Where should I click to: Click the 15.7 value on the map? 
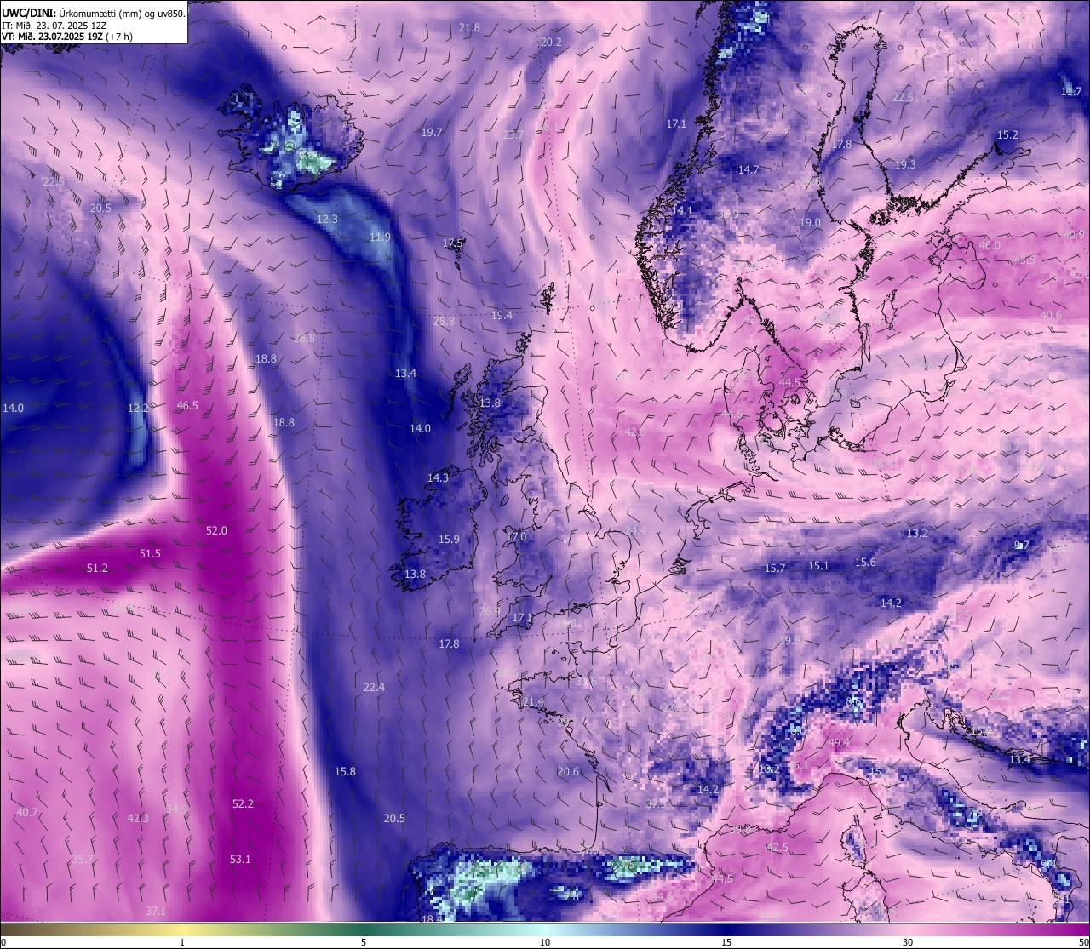pyautogui.click(x=775, y=568)
